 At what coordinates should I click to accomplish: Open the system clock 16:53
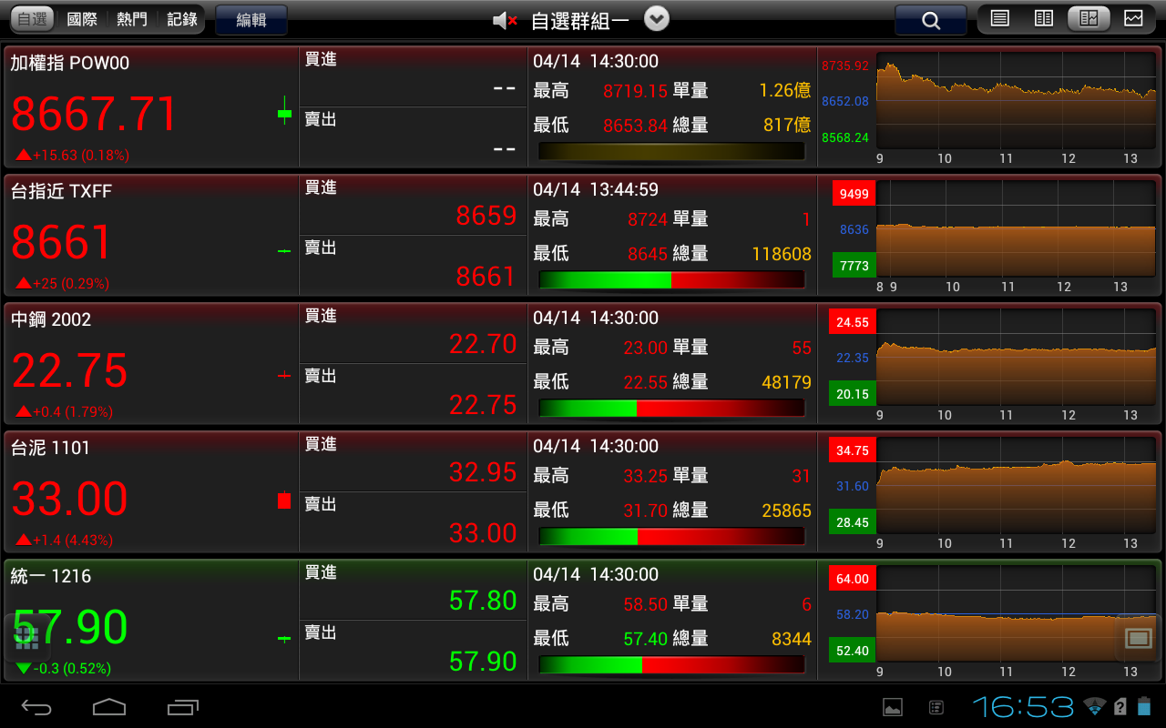pyautogui.click(x=1024, y=706)
